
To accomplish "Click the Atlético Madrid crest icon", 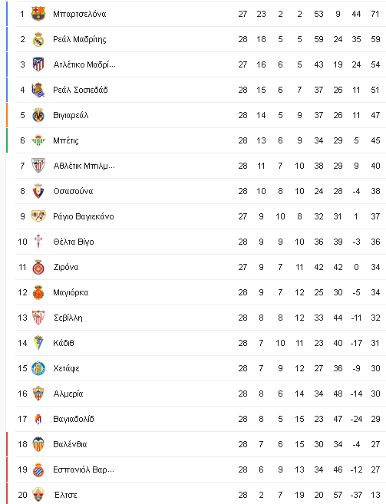I will pyautogui.click(x=38, y=64).
